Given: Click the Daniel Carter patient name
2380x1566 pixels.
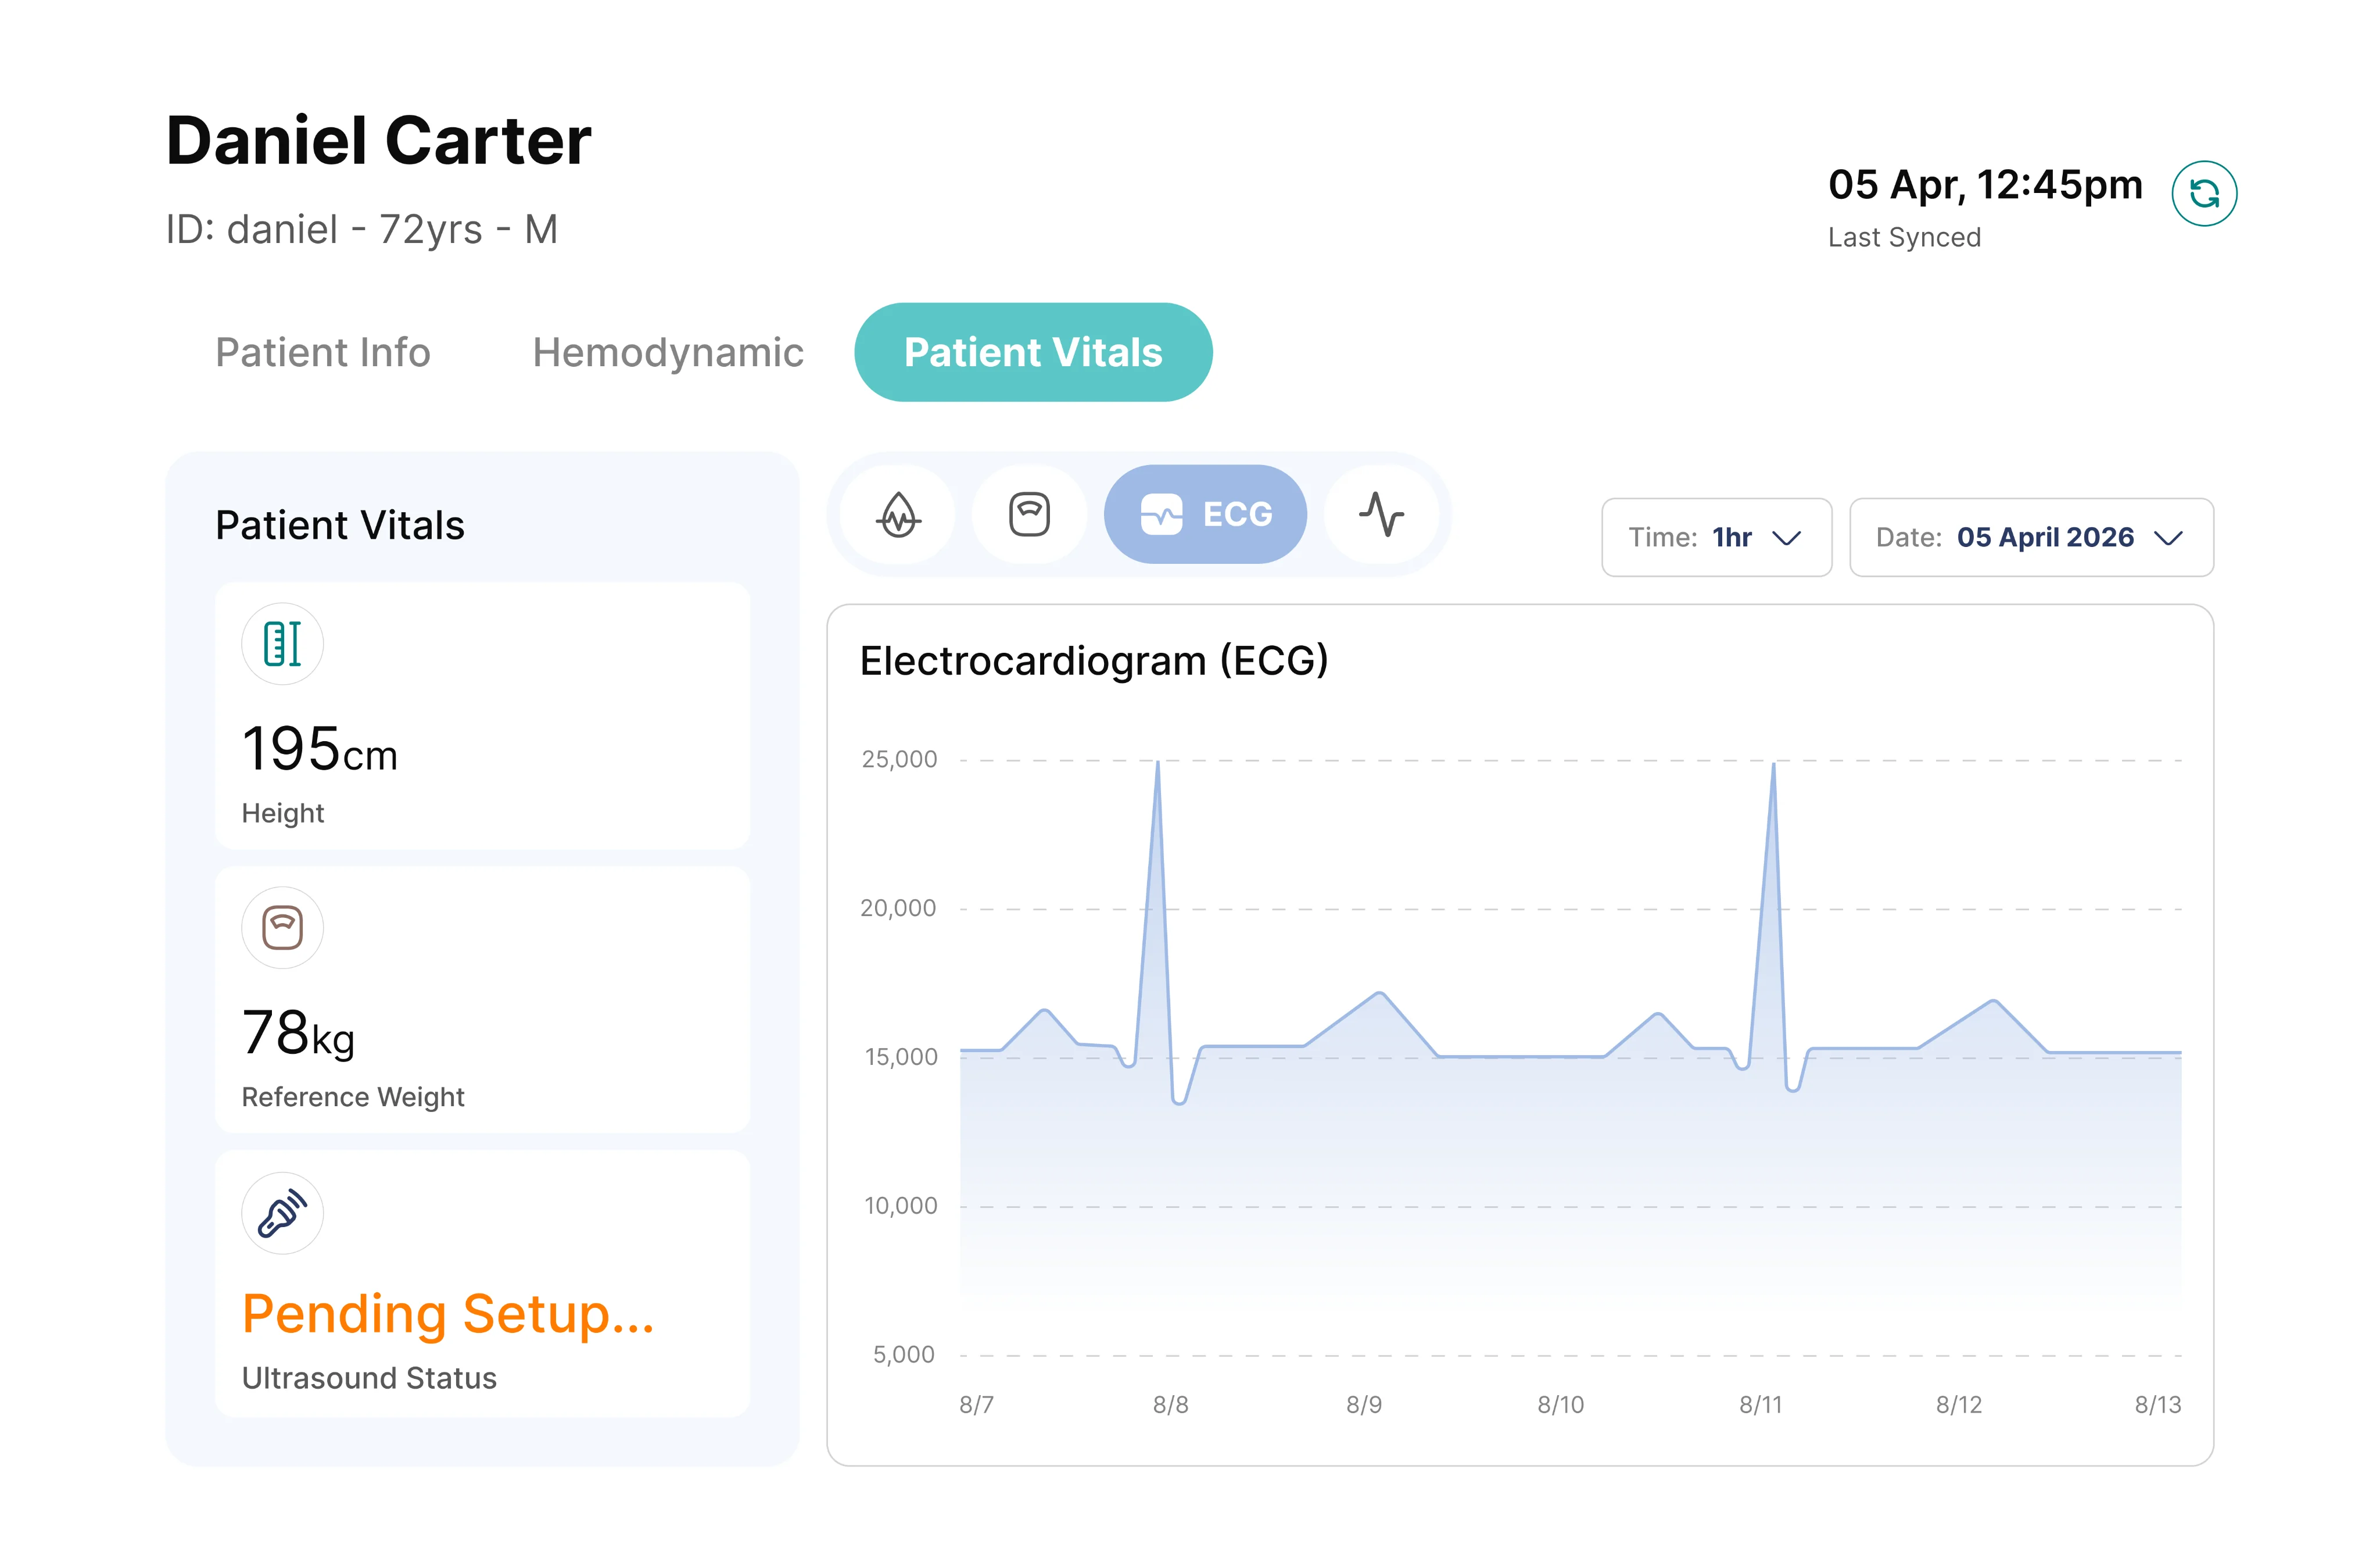Looking at the screenshot, I should click(378, 140).
